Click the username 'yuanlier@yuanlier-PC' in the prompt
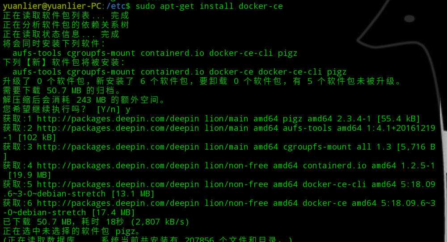This screenshot has width=447, height=242. click(52, 6)
